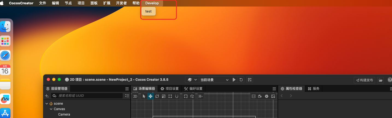Switch to the 项目设置 tab

(x=170, y=89)
